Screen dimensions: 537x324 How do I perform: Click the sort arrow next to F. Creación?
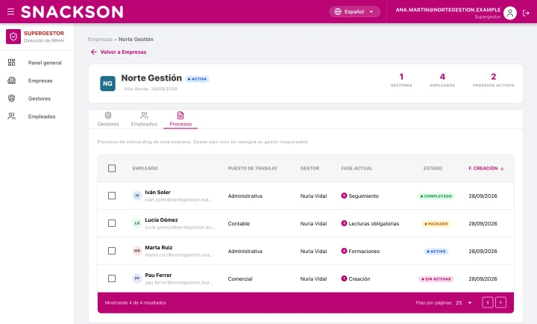(502, 168)
